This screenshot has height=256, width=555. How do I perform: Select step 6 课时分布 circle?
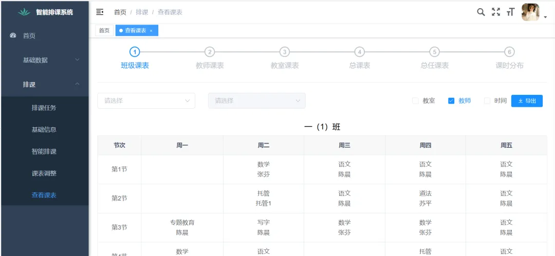coord(509,52)
